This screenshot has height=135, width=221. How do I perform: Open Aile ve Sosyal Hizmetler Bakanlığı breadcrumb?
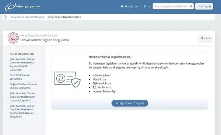[28, 17]
